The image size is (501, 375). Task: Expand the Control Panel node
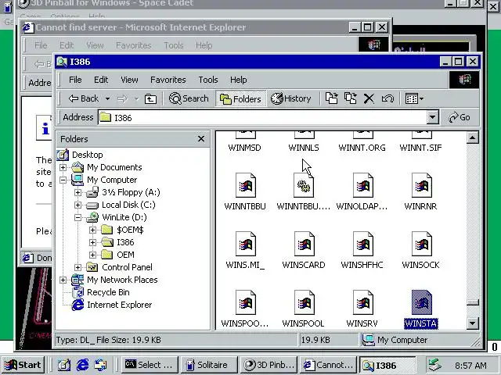[x=77, y=267]
